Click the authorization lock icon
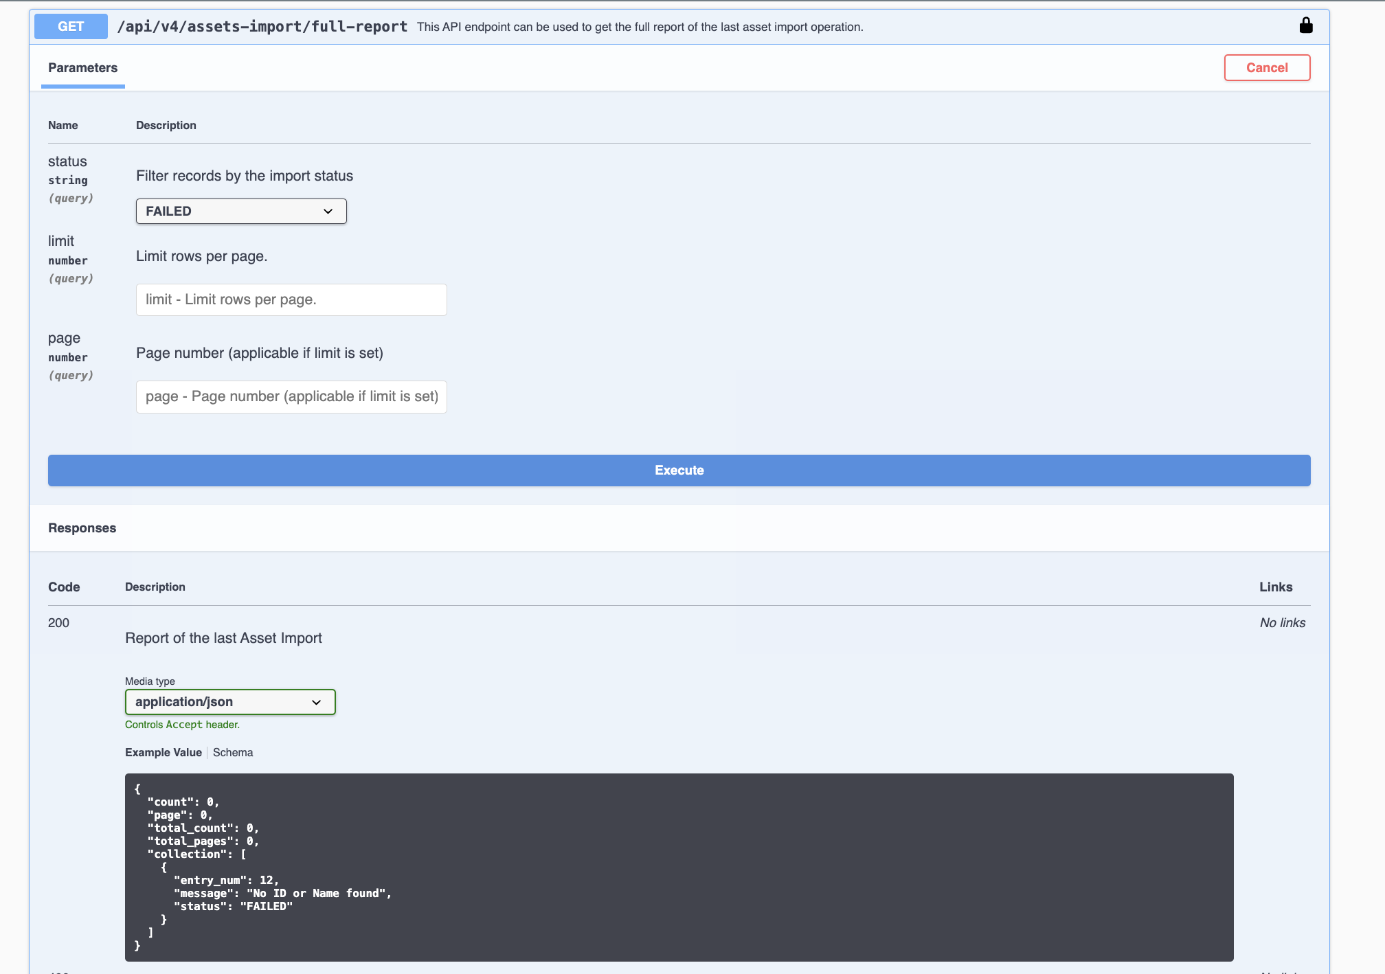 (x=1306, y=26)
